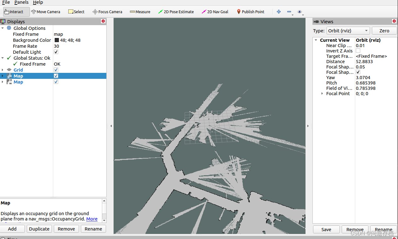The width and height of the screenshot is (398, 239).
Task: Click the Zero view button
Action: (384, 30)
